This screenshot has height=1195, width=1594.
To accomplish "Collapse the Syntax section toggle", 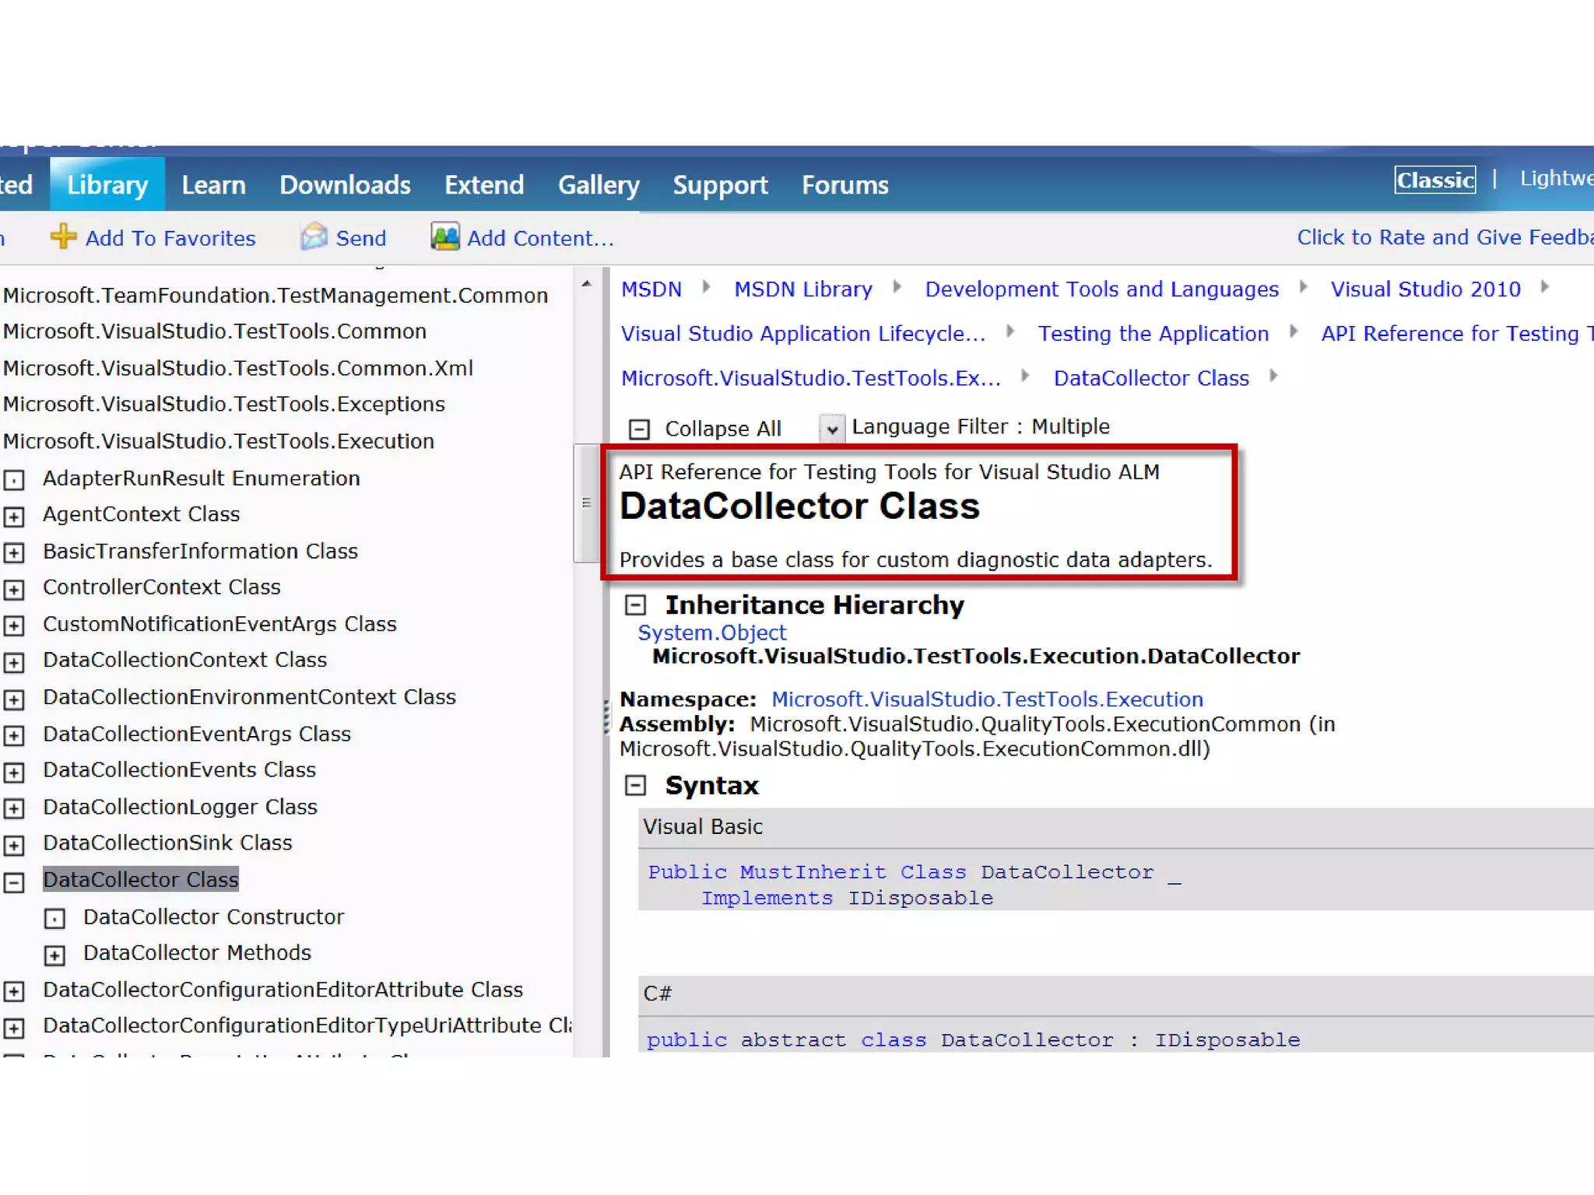I will 636,785.
